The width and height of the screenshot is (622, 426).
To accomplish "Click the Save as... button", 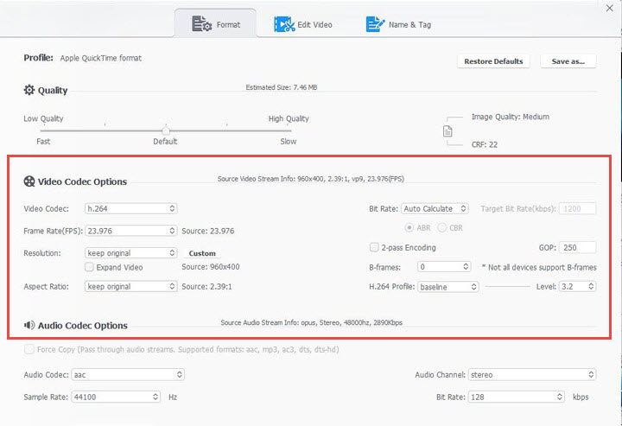I will coord(568,61).
